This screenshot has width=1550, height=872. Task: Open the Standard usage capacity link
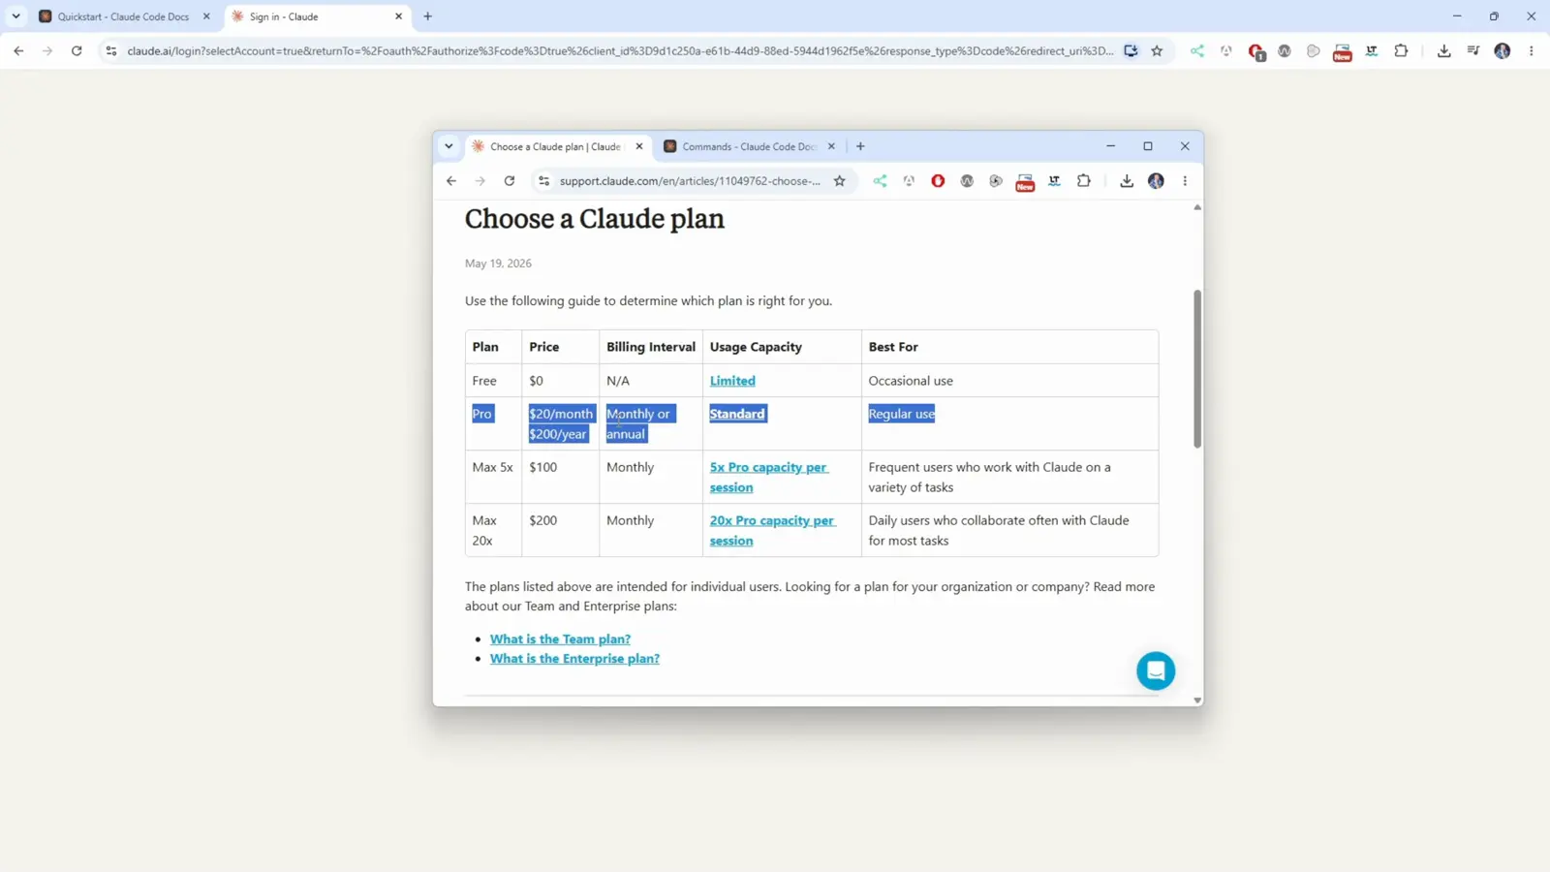(x=737, y=414)
